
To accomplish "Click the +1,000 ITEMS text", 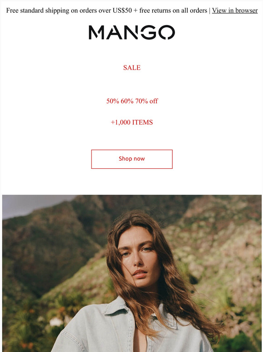I will point(132,122).
